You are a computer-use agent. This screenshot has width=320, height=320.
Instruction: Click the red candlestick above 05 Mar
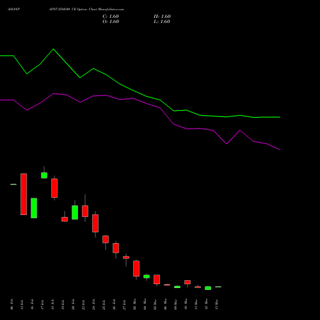[157, 279]
